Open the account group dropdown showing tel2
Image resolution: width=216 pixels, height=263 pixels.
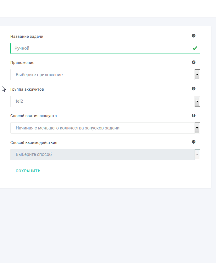105,101
